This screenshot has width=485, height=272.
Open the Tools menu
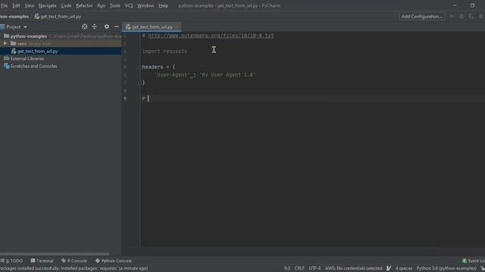114,5
